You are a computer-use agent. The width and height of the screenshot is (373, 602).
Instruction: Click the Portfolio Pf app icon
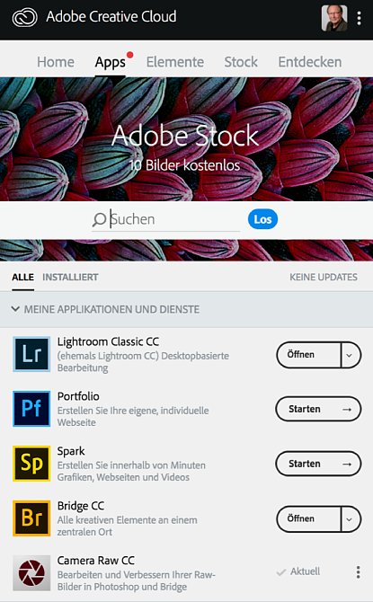pos(31,409)
